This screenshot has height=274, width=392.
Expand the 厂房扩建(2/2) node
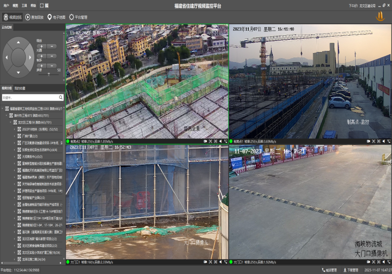[x=15, y=136]
